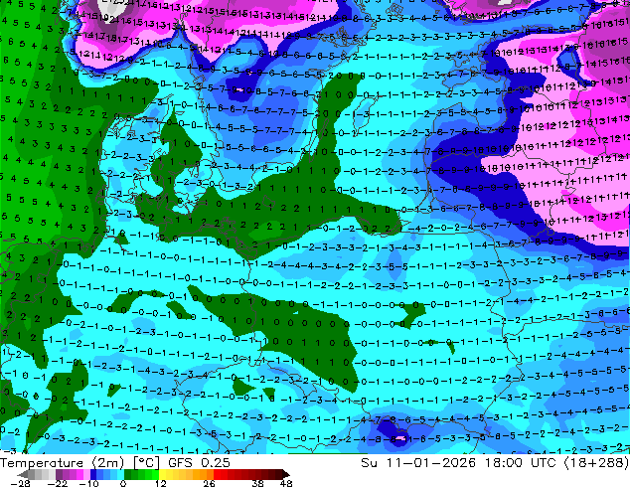This screenshot has width=630, height=487.
Task: Select the 12 legend scale value
Action: coord(161,483)
